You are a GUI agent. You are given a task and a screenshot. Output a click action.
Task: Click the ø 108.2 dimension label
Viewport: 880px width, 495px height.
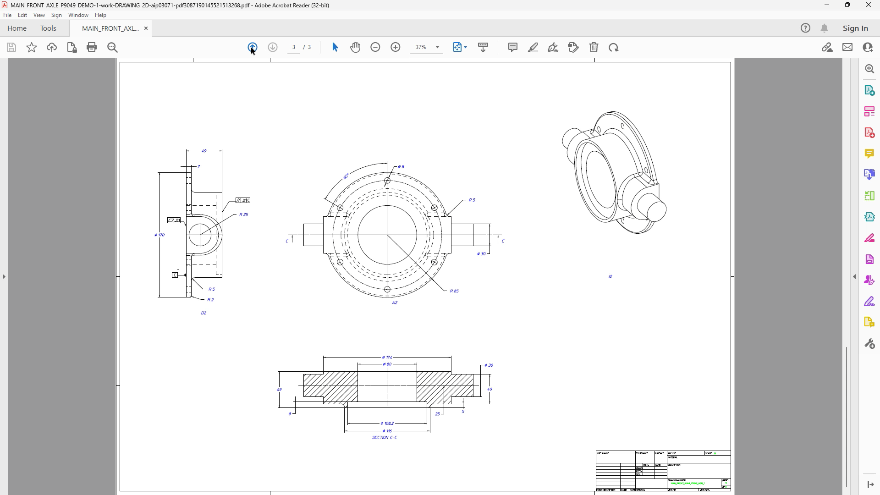point(387,423)
